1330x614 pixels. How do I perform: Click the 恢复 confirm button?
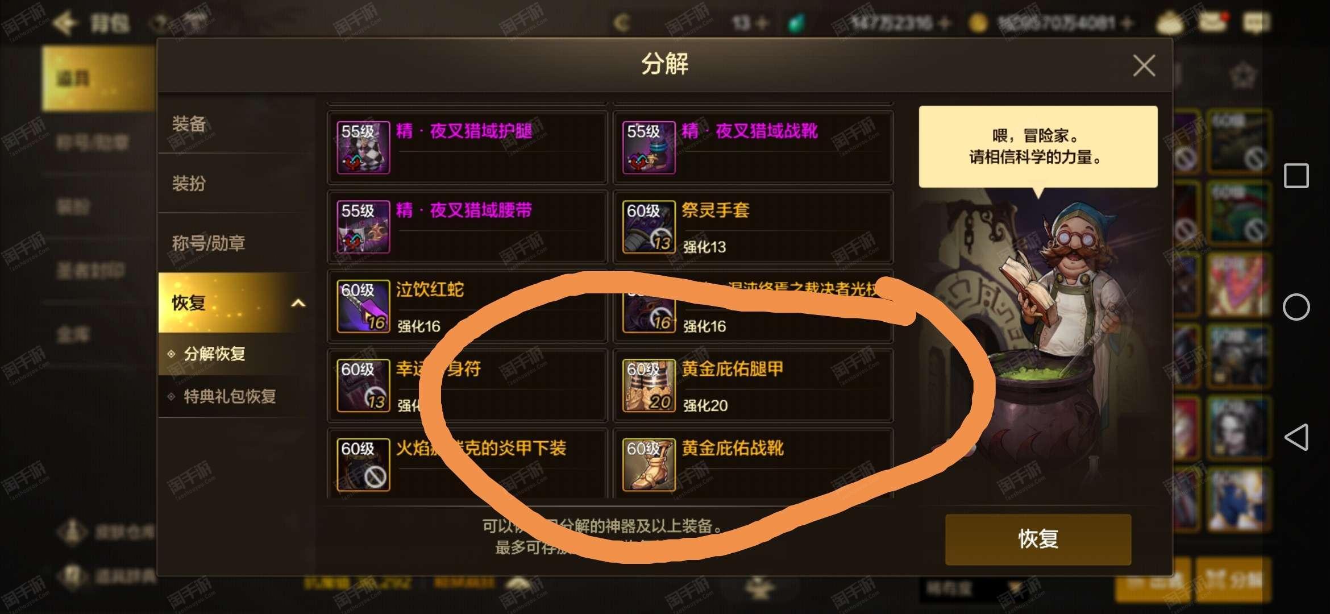1038,539
